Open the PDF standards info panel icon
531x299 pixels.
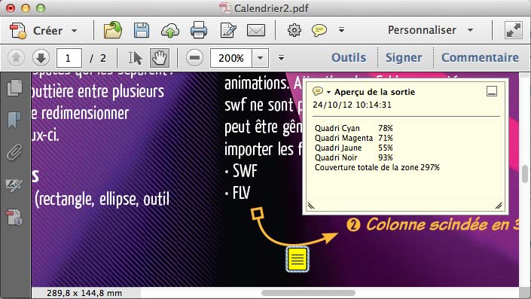(x=14, y=217)
